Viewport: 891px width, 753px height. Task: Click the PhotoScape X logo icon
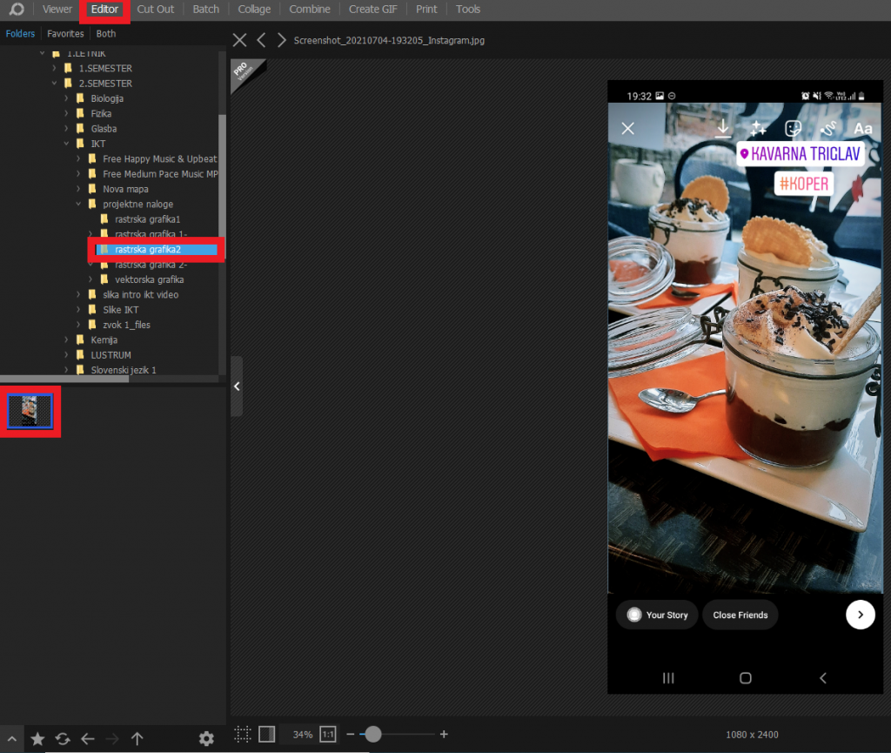(17, 9)
